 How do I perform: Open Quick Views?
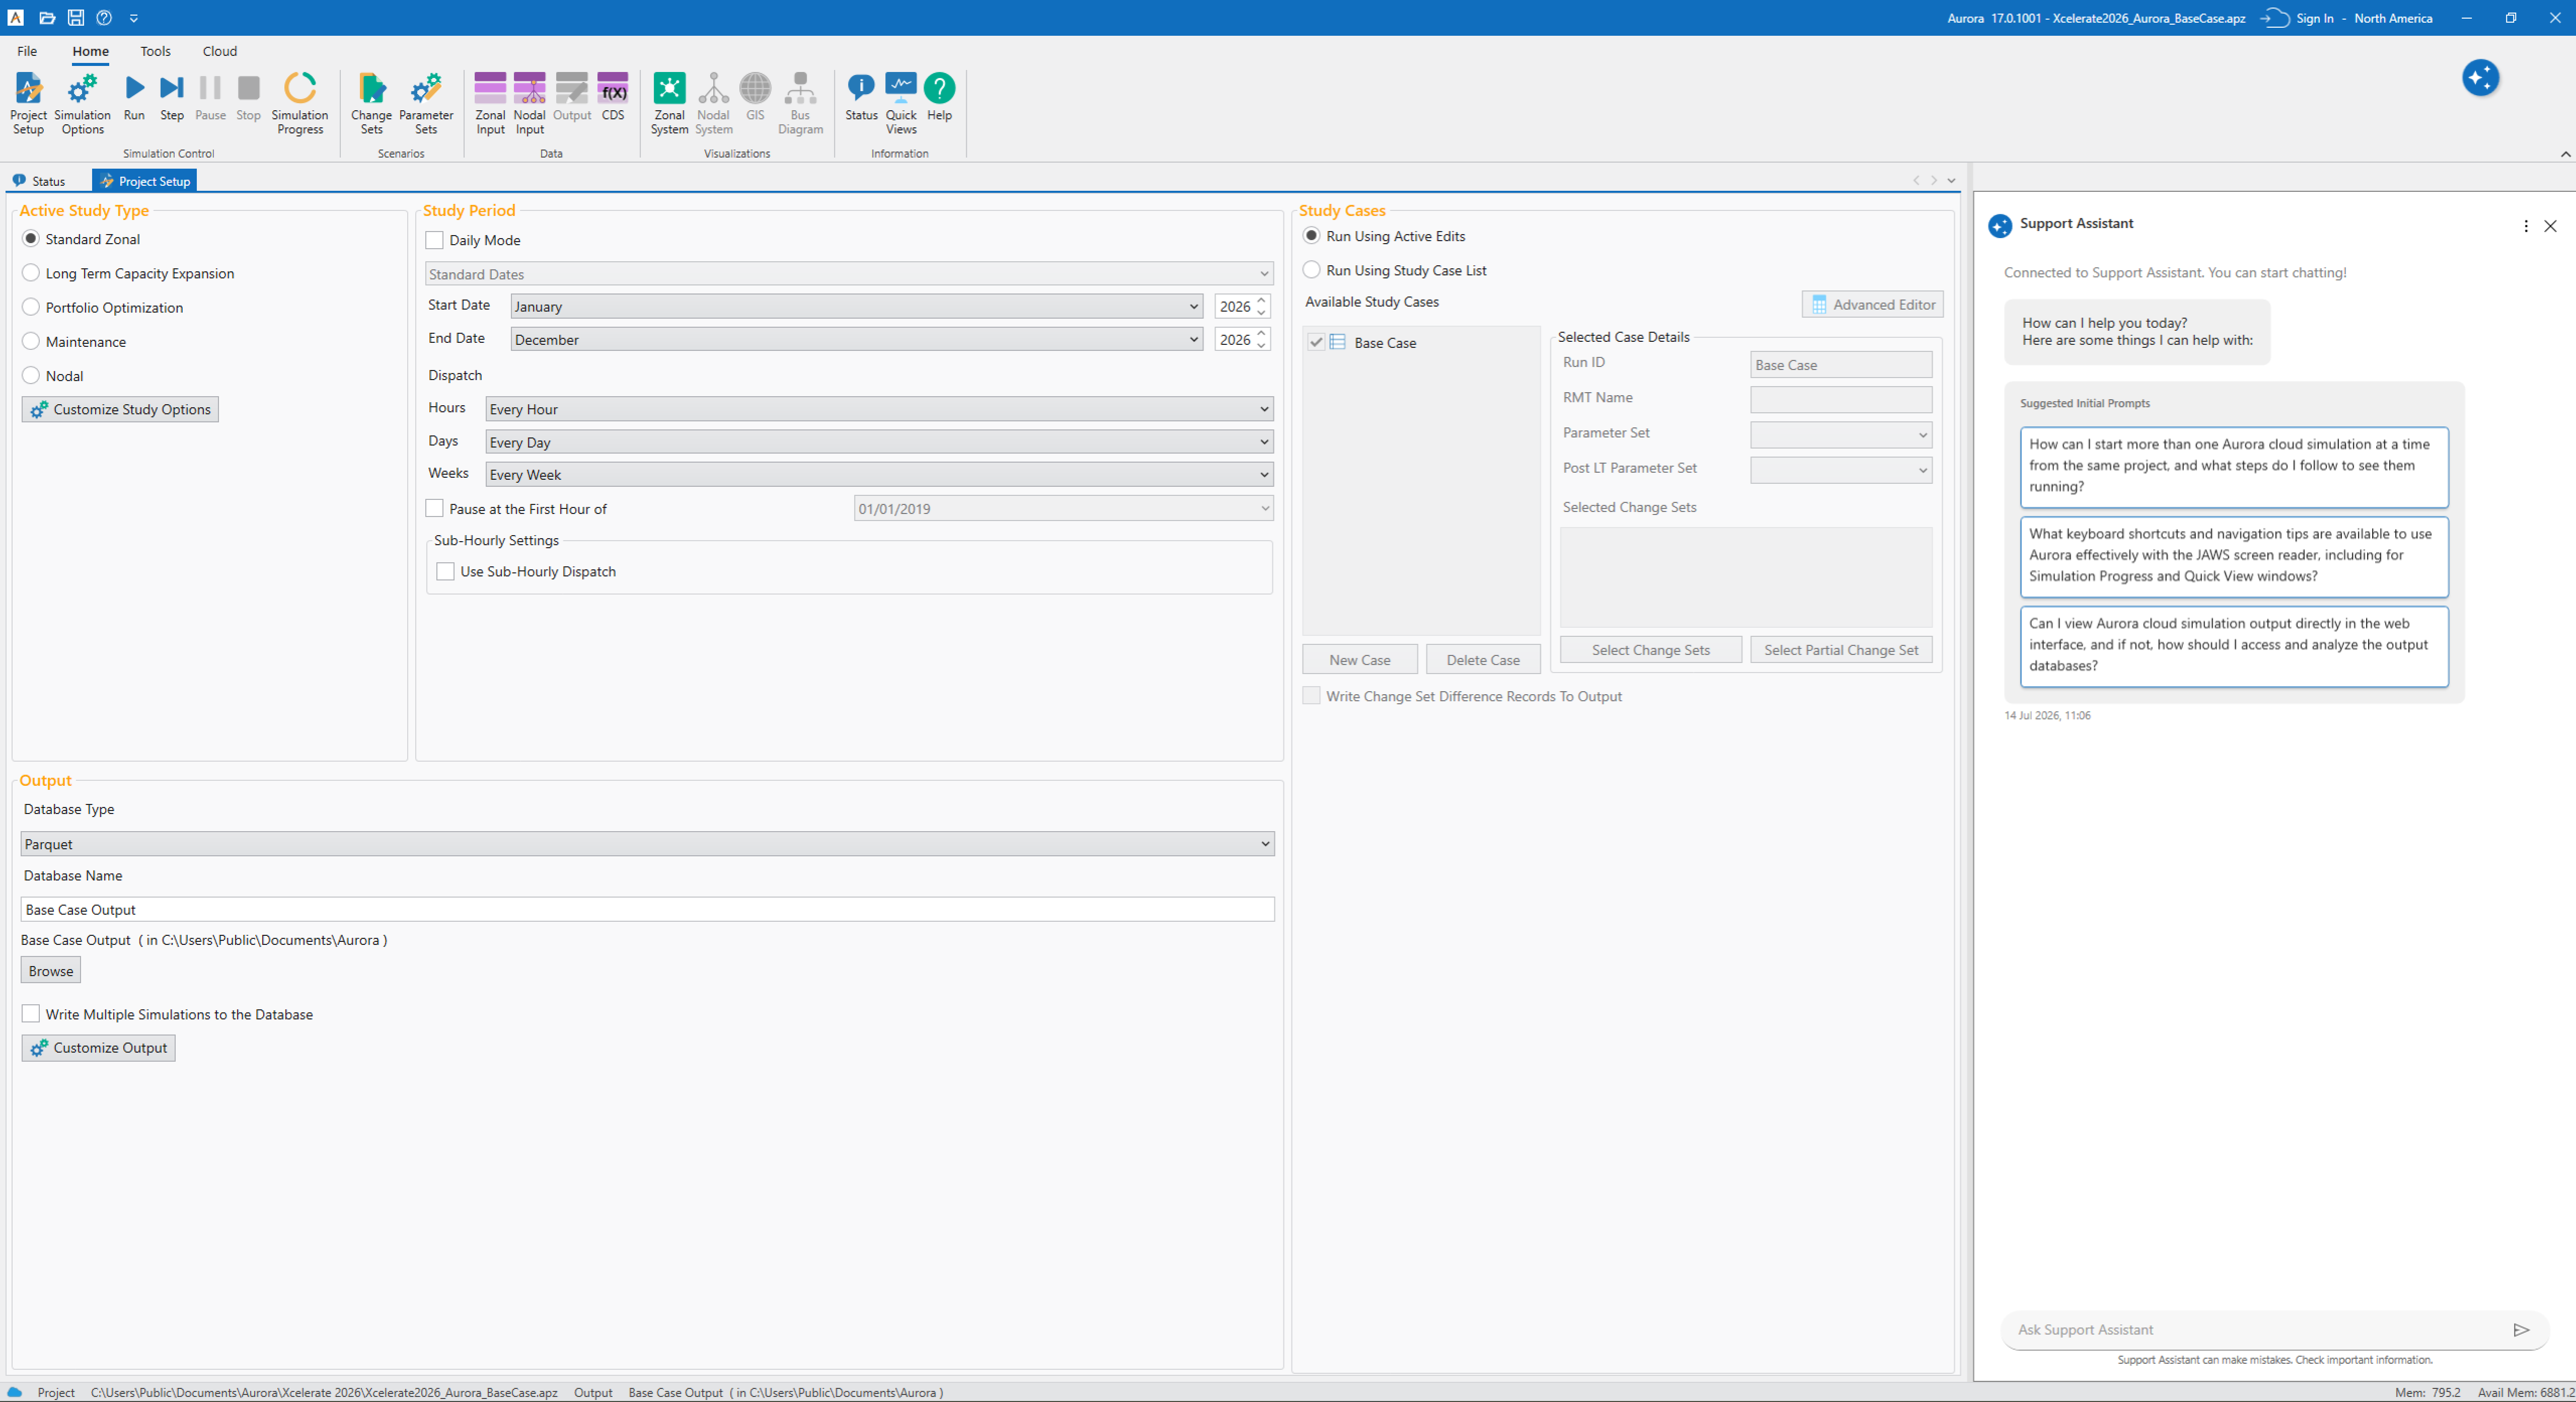pos(901,103)
